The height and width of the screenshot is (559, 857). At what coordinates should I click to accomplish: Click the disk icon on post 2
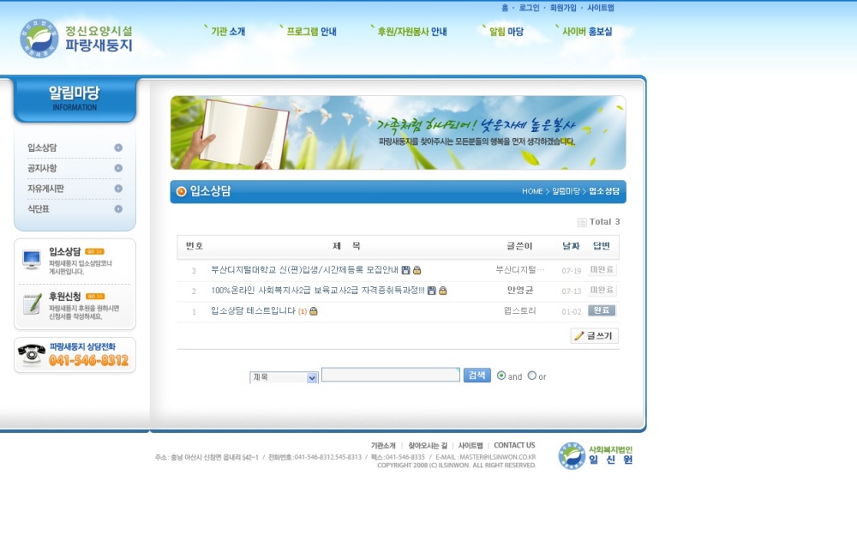(x=432, y=291)
